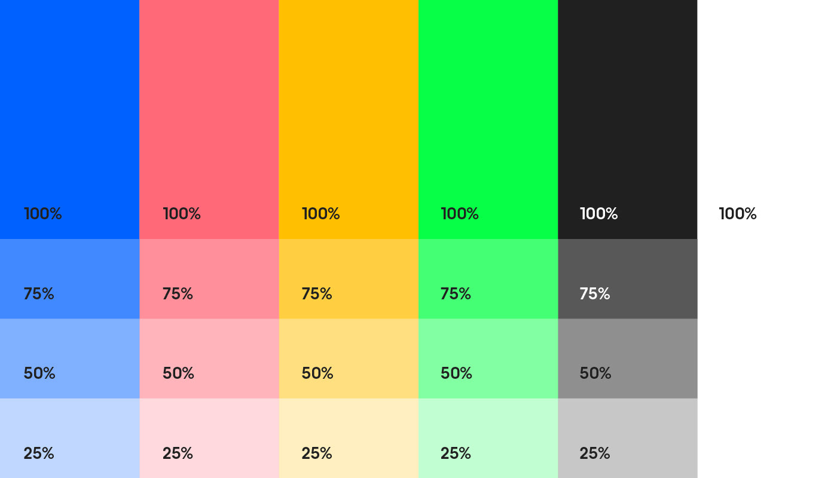Select the blue 50% tint swatch

click(69, 358)
